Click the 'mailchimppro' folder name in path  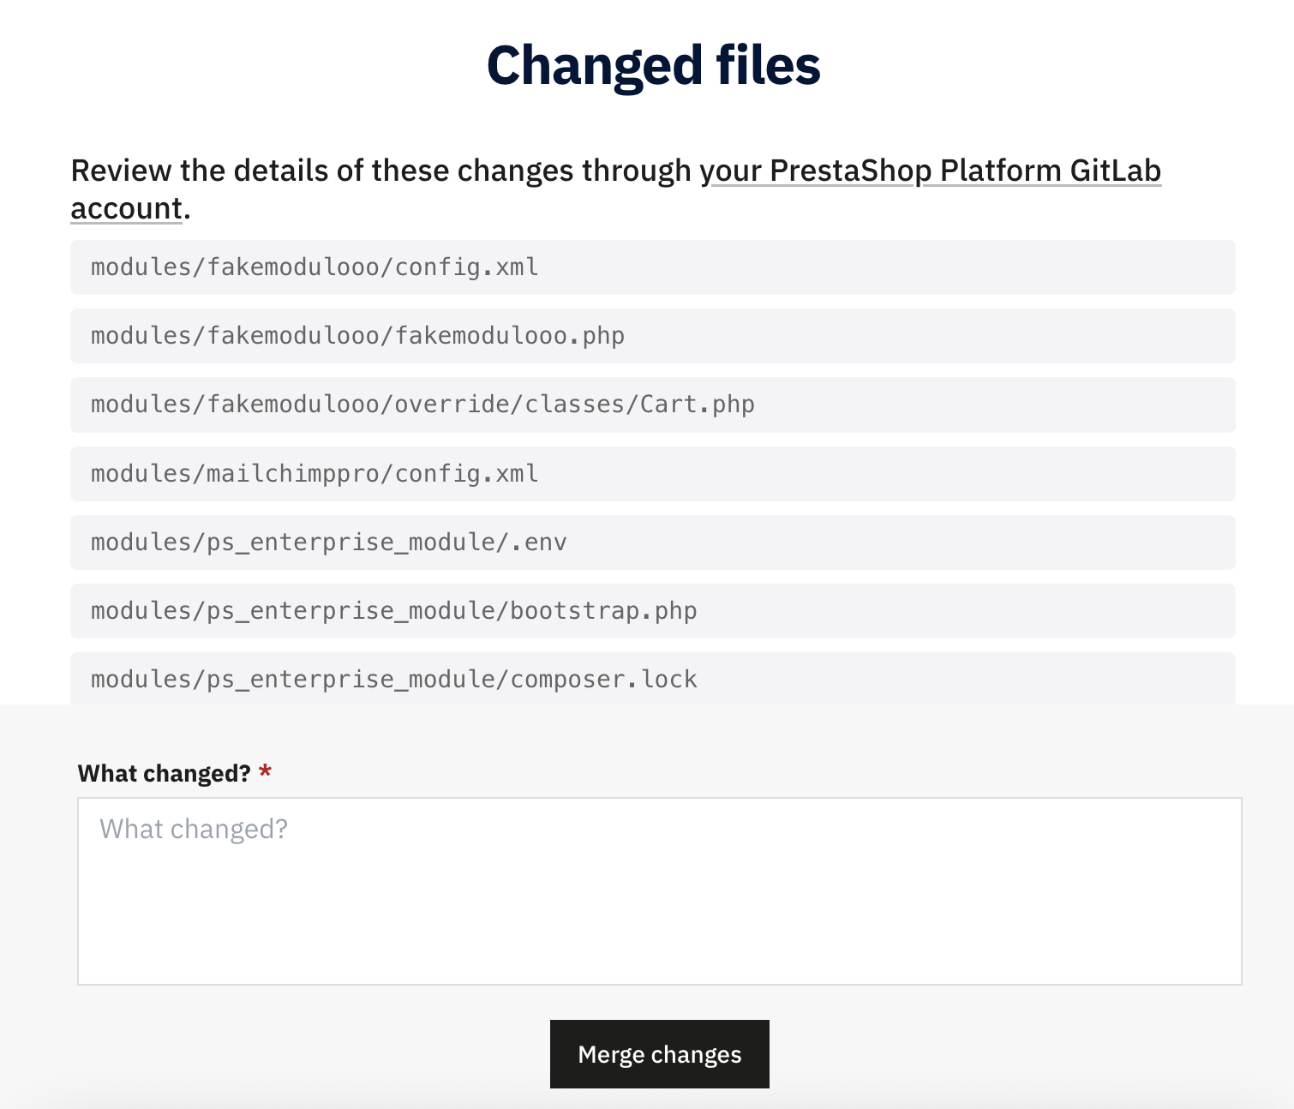293,474
